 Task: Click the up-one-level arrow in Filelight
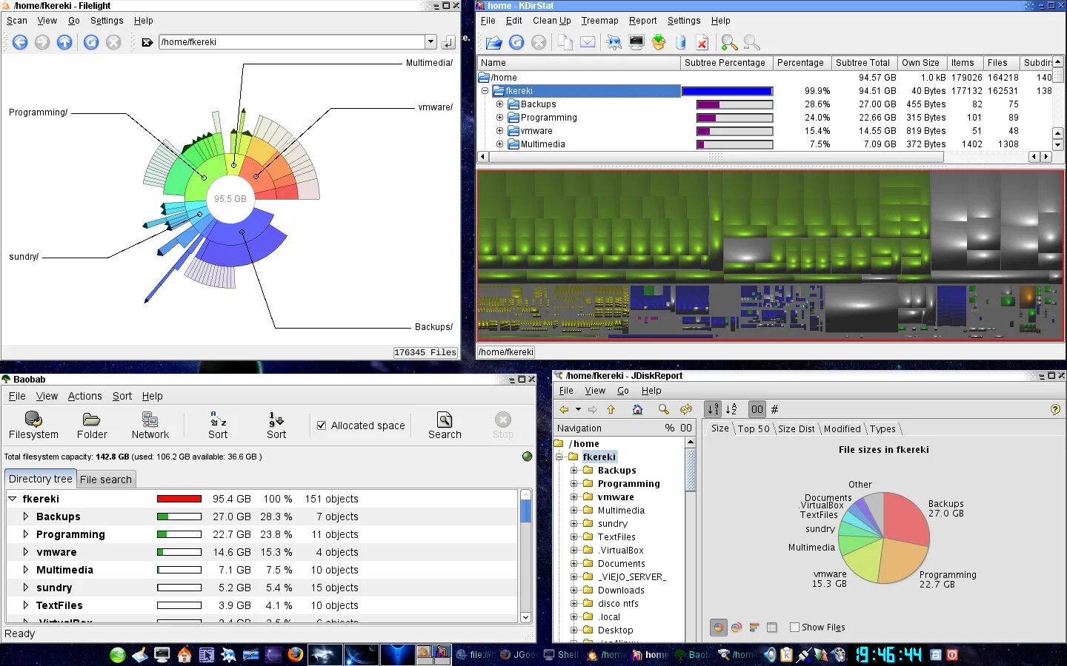(64, 42)
